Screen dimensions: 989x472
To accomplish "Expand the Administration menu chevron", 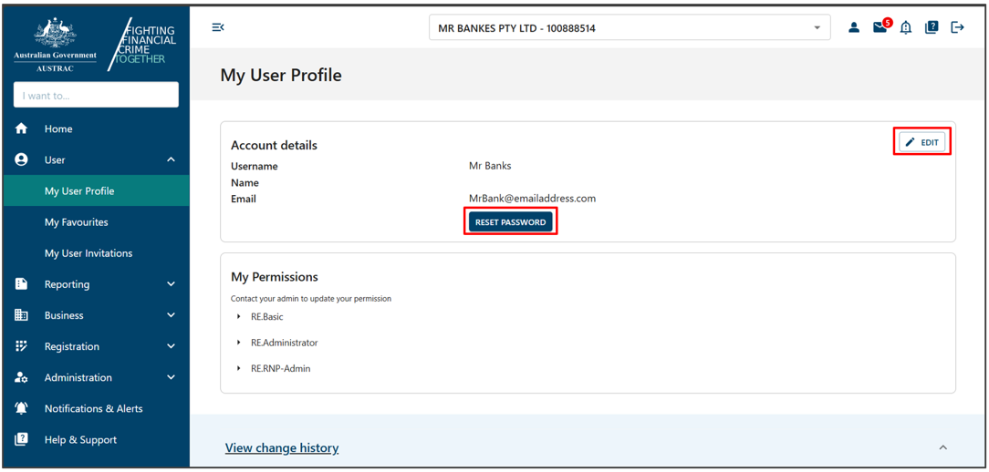I will pyautogui.click(x=171, y=377).
